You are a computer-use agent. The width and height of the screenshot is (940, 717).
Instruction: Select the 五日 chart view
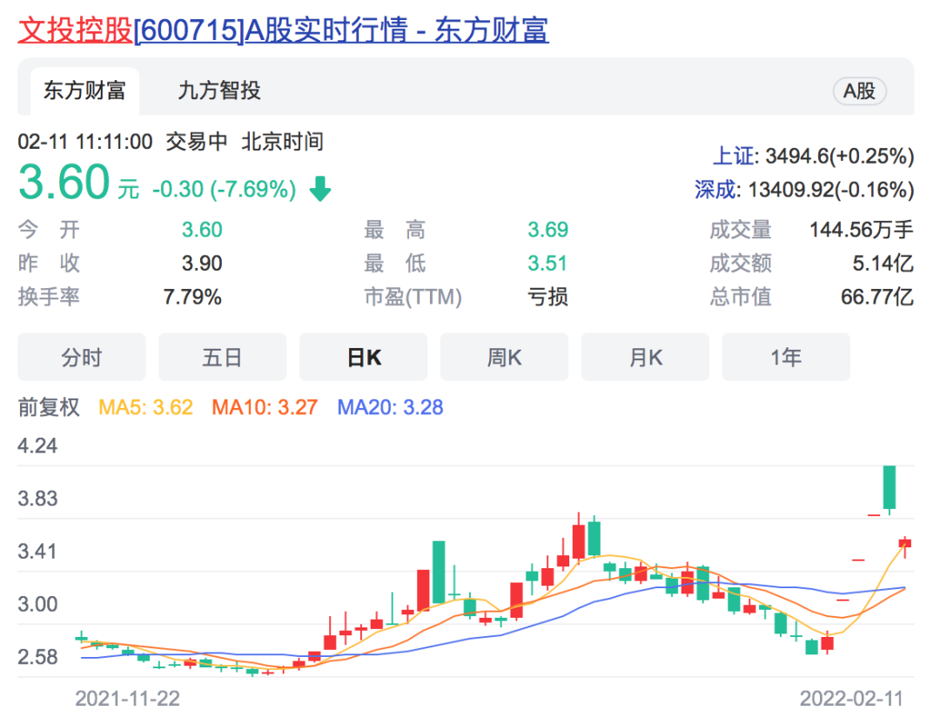pyautogui.click(x=222, y=358)
